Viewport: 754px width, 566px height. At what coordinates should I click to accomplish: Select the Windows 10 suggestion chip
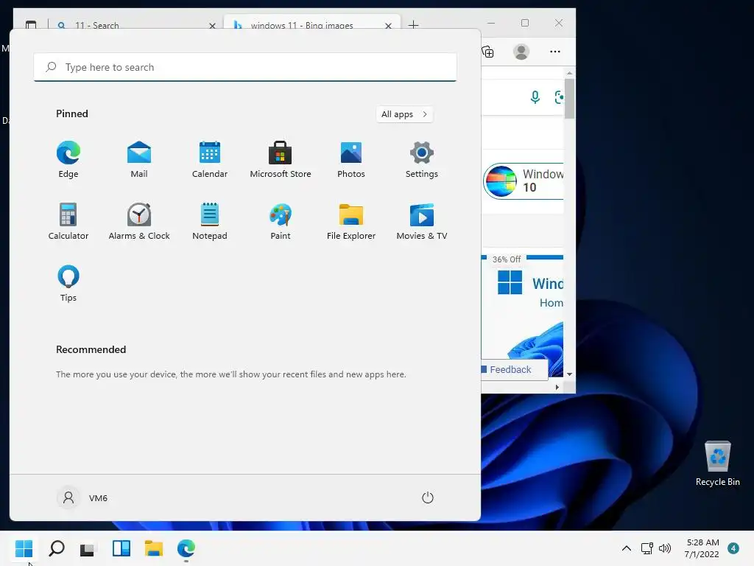coord(524,181)
